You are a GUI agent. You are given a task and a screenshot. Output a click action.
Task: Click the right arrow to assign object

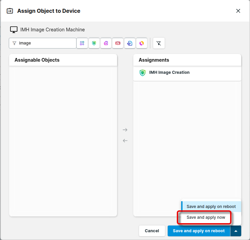click(x=125, y=130)
